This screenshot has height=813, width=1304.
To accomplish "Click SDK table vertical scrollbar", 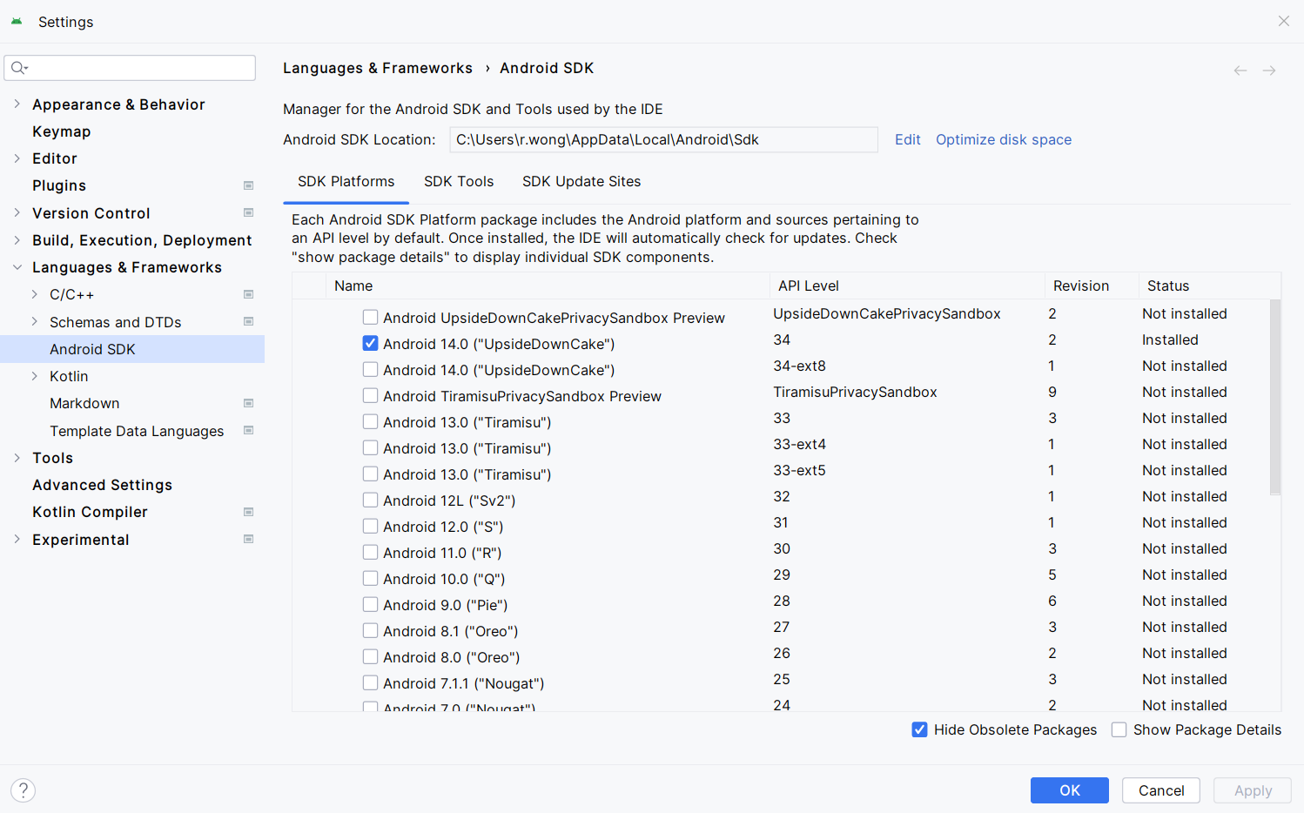I will click(1275, 397).
